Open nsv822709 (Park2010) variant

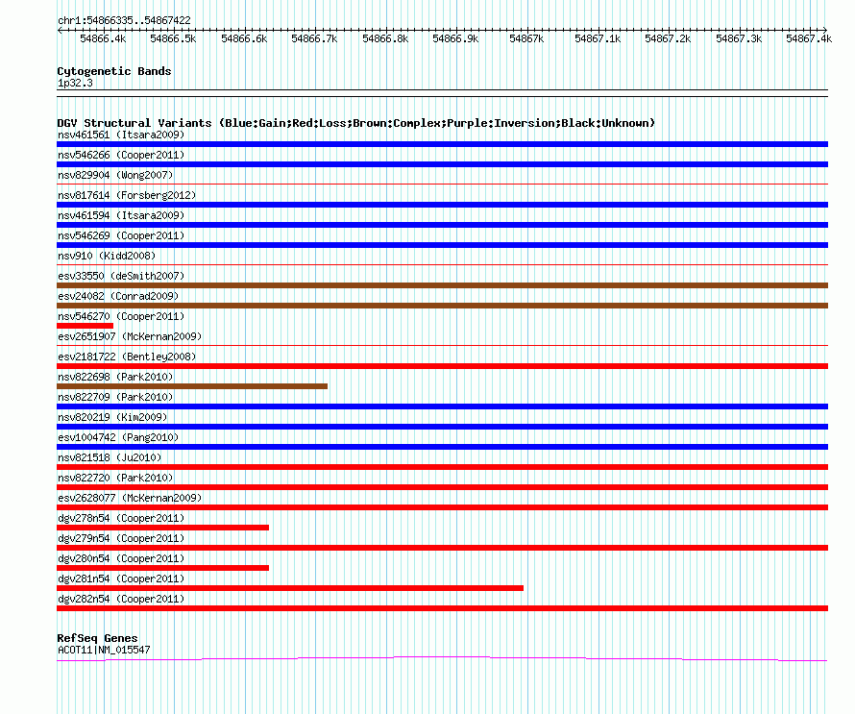(x=115, y=397)
